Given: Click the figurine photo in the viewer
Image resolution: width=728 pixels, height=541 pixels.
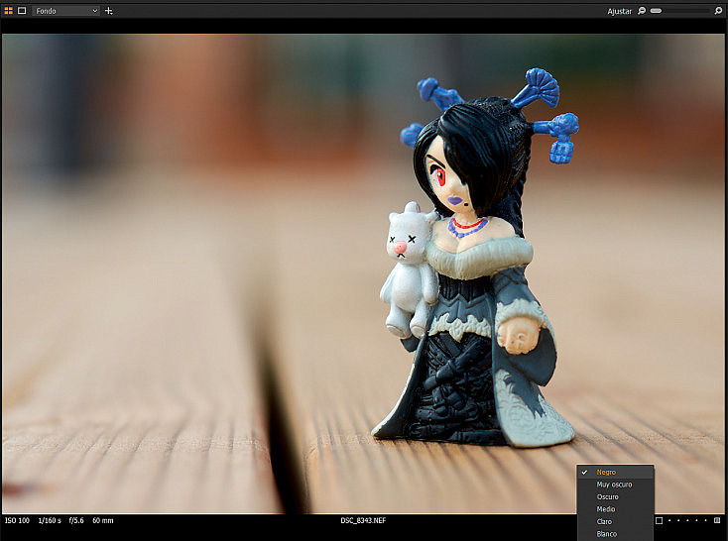Looking at the screenshot, I should point(363,273).
